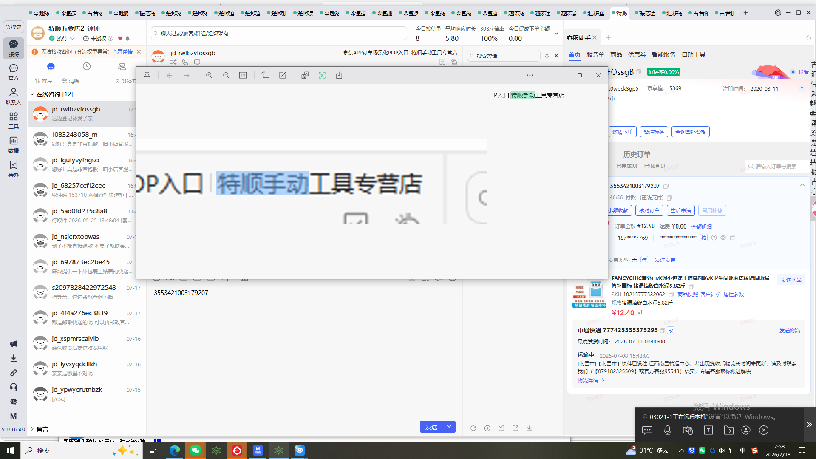
Task: Collapse the customer info section arrow
Action: (802, 88)
